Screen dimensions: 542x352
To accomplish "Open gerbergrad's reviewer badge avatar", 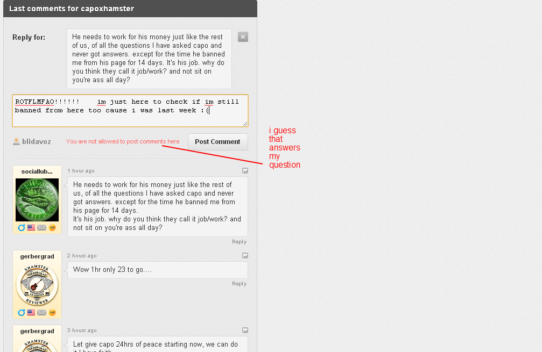I will (x=37, y=285).
